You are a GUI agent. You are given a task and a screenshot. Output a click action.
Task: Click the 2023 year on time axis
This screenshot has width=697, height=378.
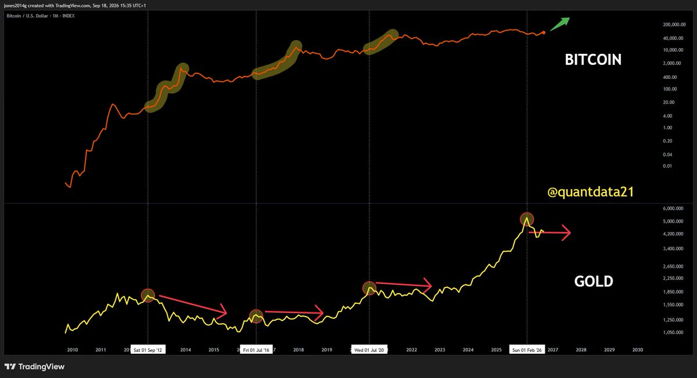coord(440,350)
